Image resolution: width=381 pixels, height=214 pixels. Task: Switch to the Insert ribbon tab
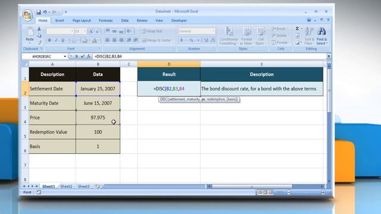click(x=60, y=21)
